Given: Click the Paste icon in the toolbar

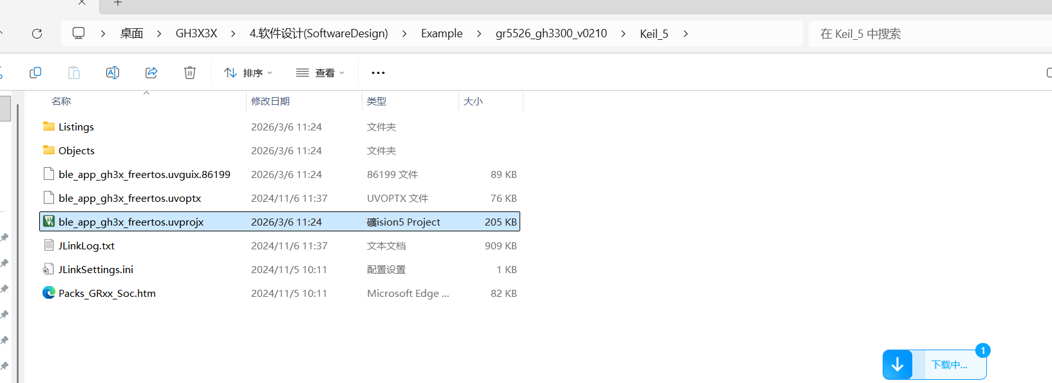Looking at the screenshot, I should point(74,73).
